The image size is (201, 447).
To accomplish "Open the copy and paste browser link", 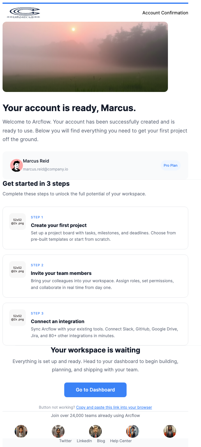I will (x=114, y=407).
